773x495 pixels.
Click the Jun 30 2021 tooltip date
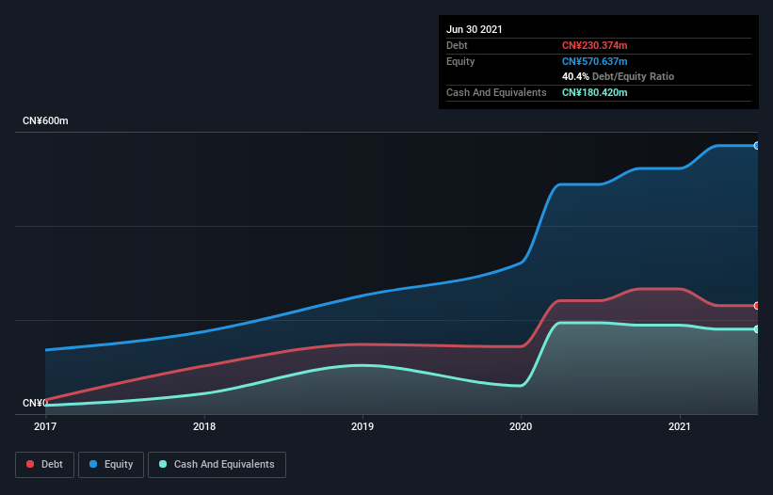pos(475,29)
